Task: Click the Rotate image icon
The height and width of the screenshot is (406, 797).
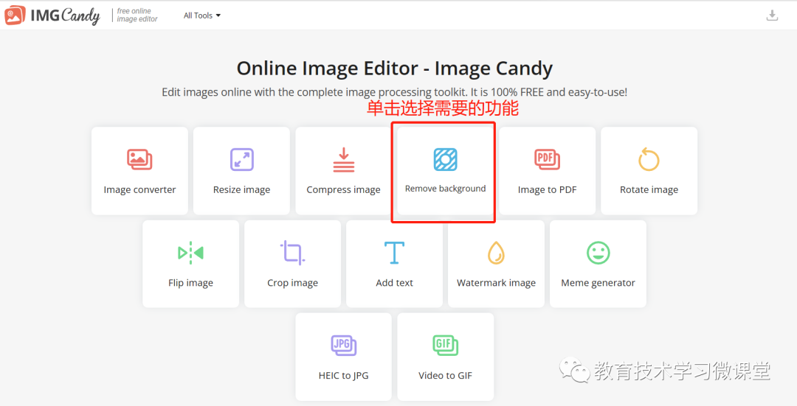Action: pyautogui.click(x=649, y=159)
